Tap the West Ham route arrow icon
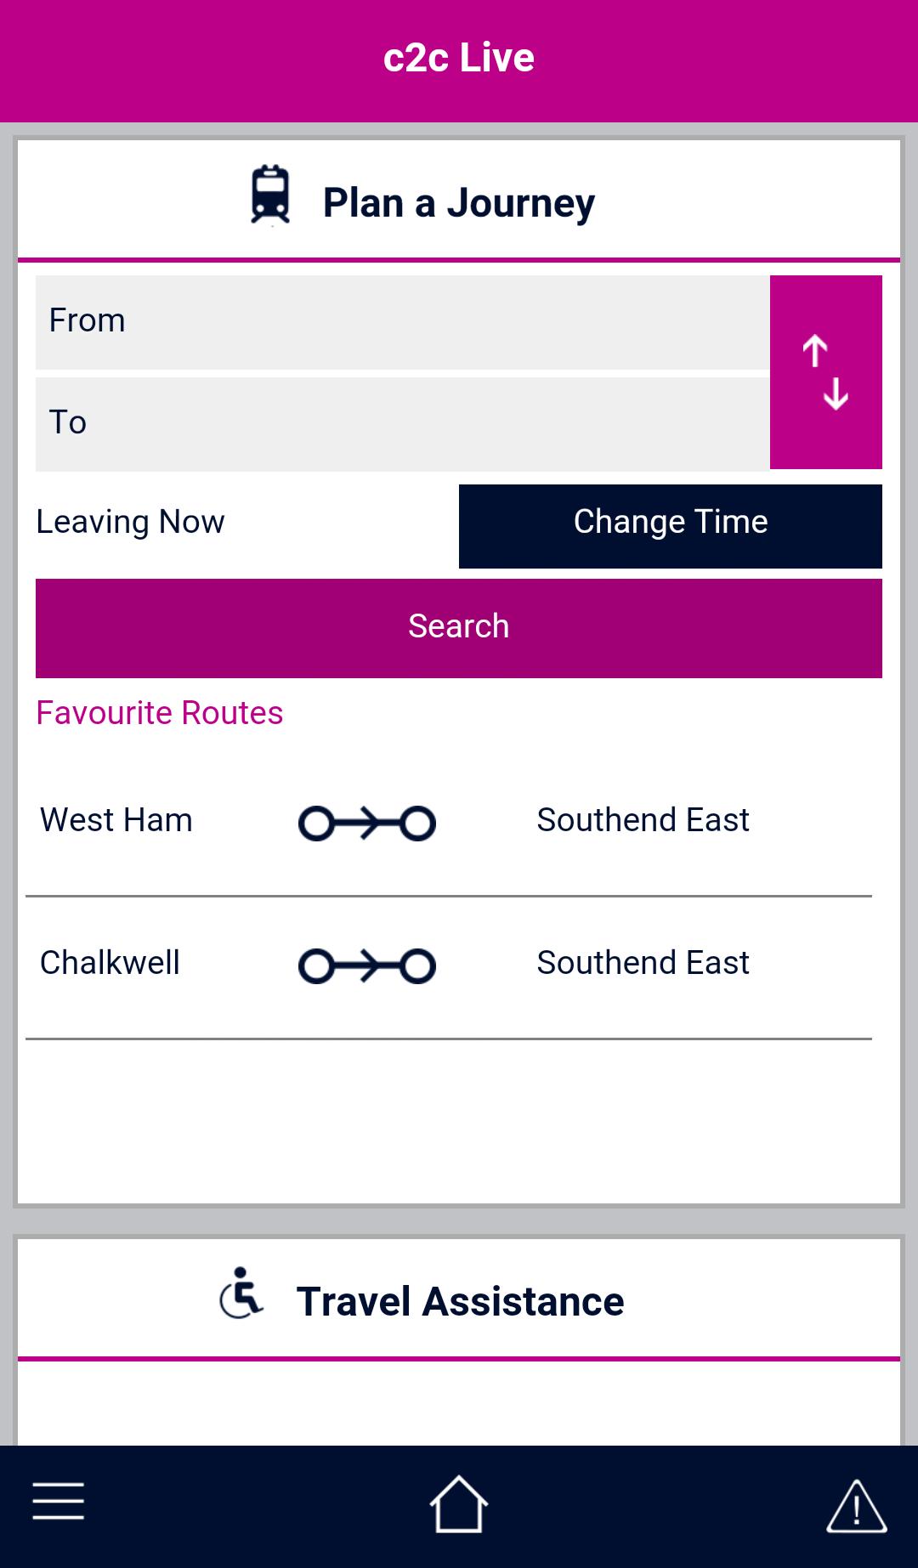 click(366, 823)
